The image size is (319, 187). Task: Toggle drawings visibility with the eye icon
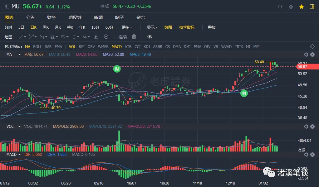click(x=150, y=37)
